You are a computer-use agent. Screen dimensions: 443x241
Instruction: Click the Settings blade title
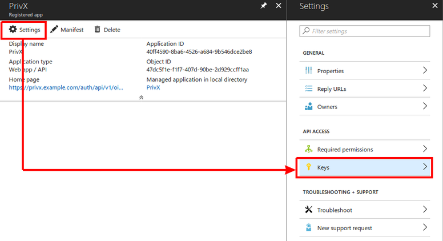tap(314, 6)
